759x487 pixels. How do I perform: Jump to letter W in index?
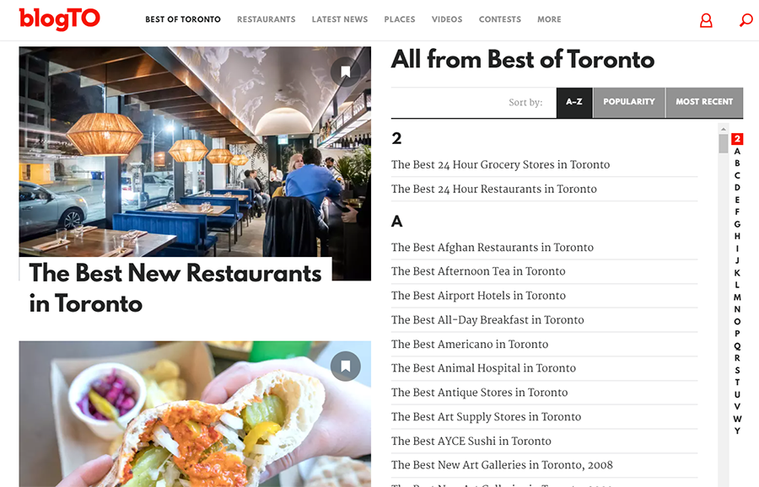(737, 419)
